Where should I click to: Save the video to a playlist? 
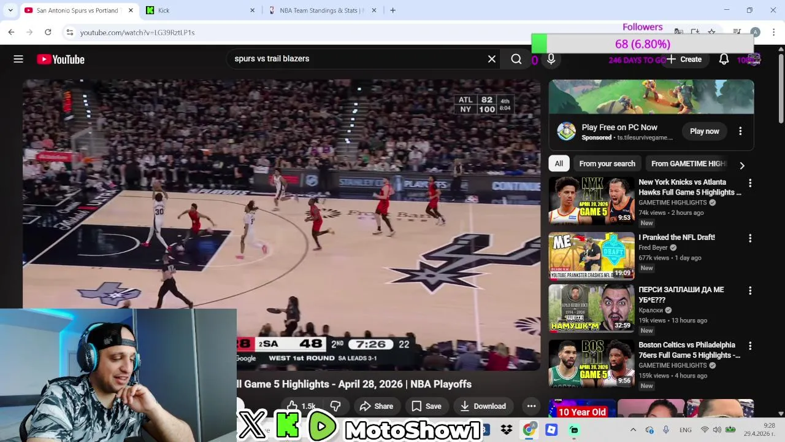coord(426,406)
